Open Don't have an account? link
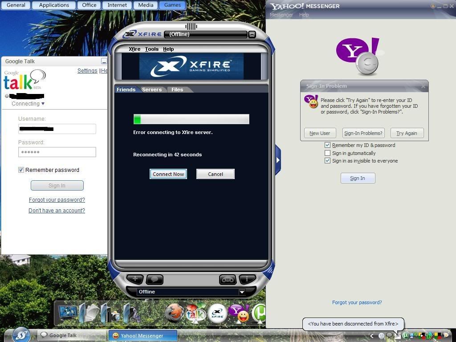456x342 pixels. point(57,210)
